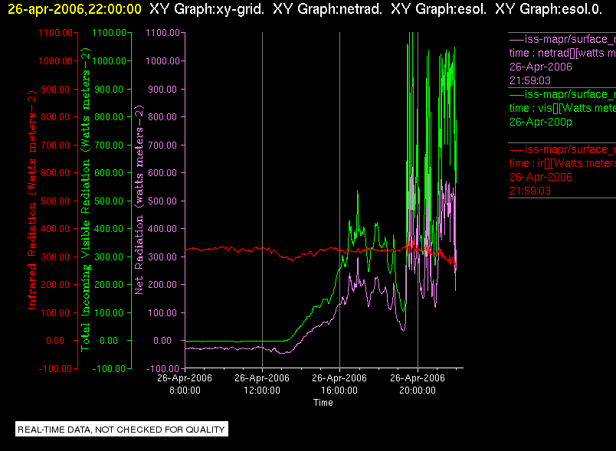Click the Total Incoming Visible Radiation axis label
The width and height of the screenshot is (616, 451).
tap(85, 199)
